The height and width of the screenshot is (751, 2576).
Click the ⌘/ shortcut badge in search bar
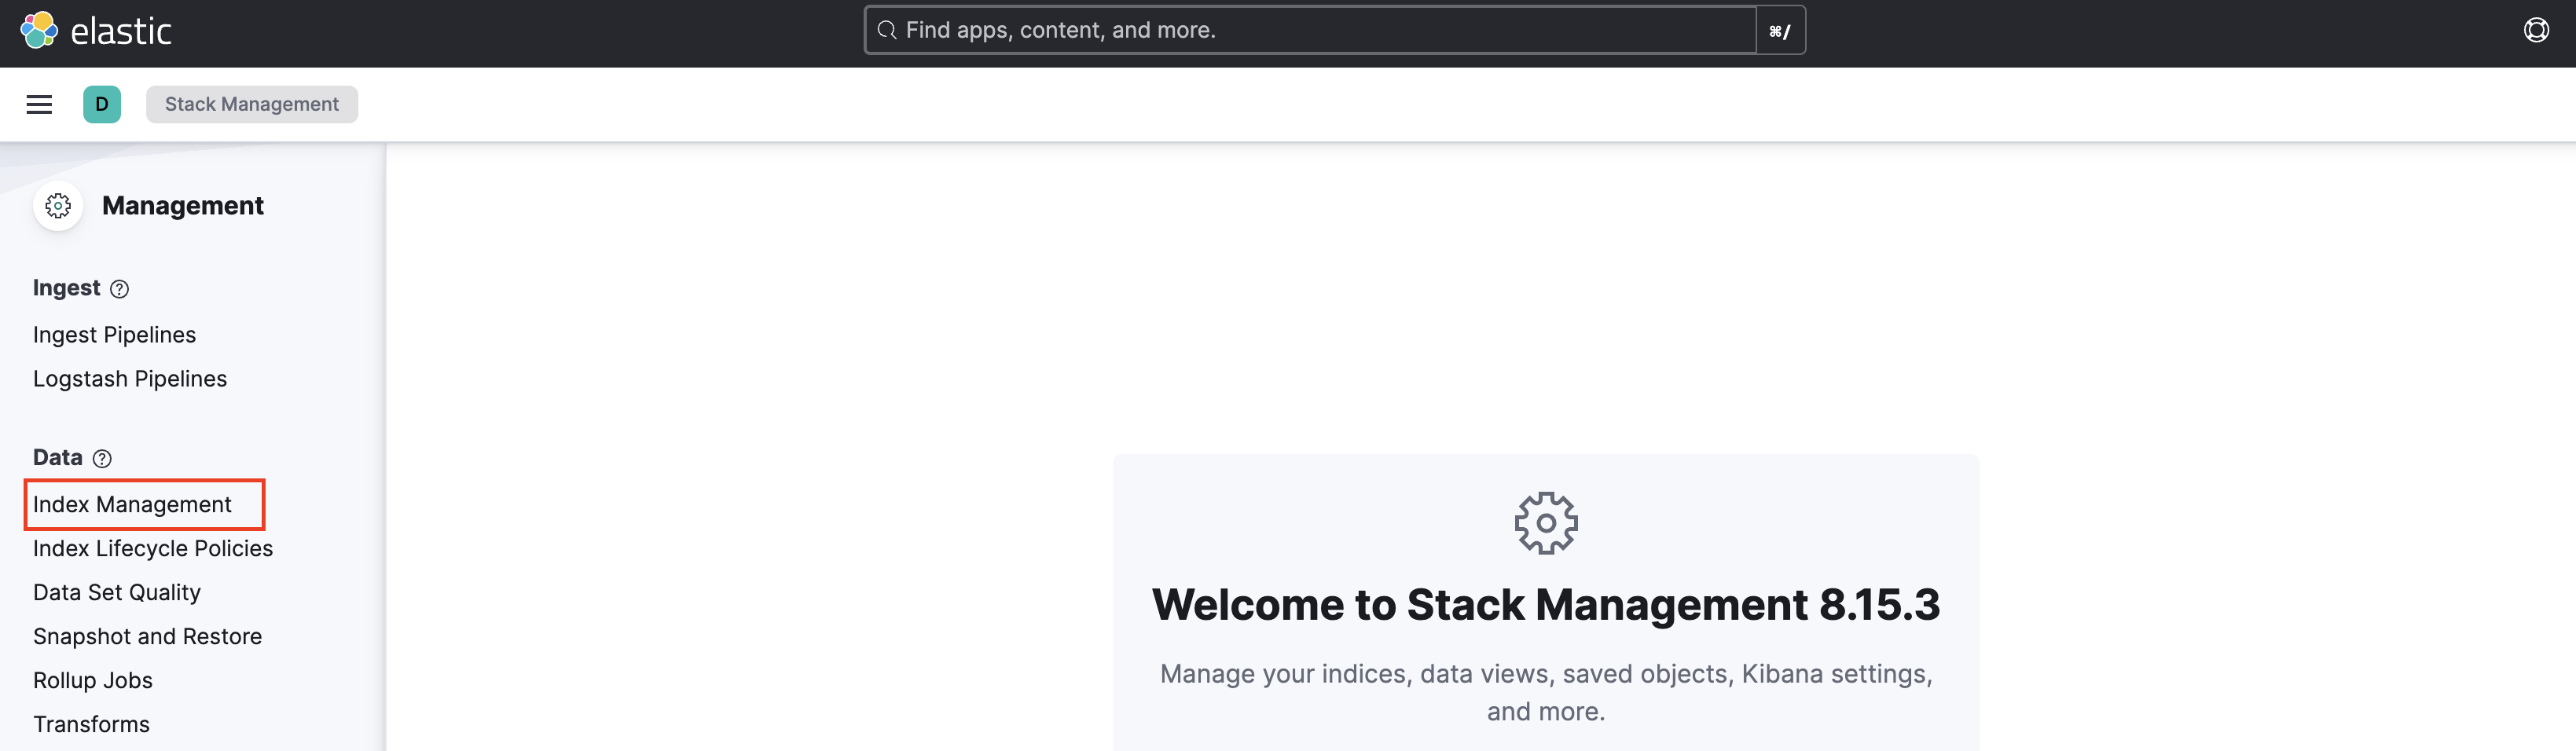[1780, 31]
